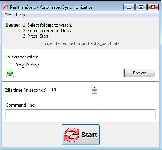Click the .ffs_batch file hint text
This screenshot has width=162, height=150.
click(x=80, y=43)
